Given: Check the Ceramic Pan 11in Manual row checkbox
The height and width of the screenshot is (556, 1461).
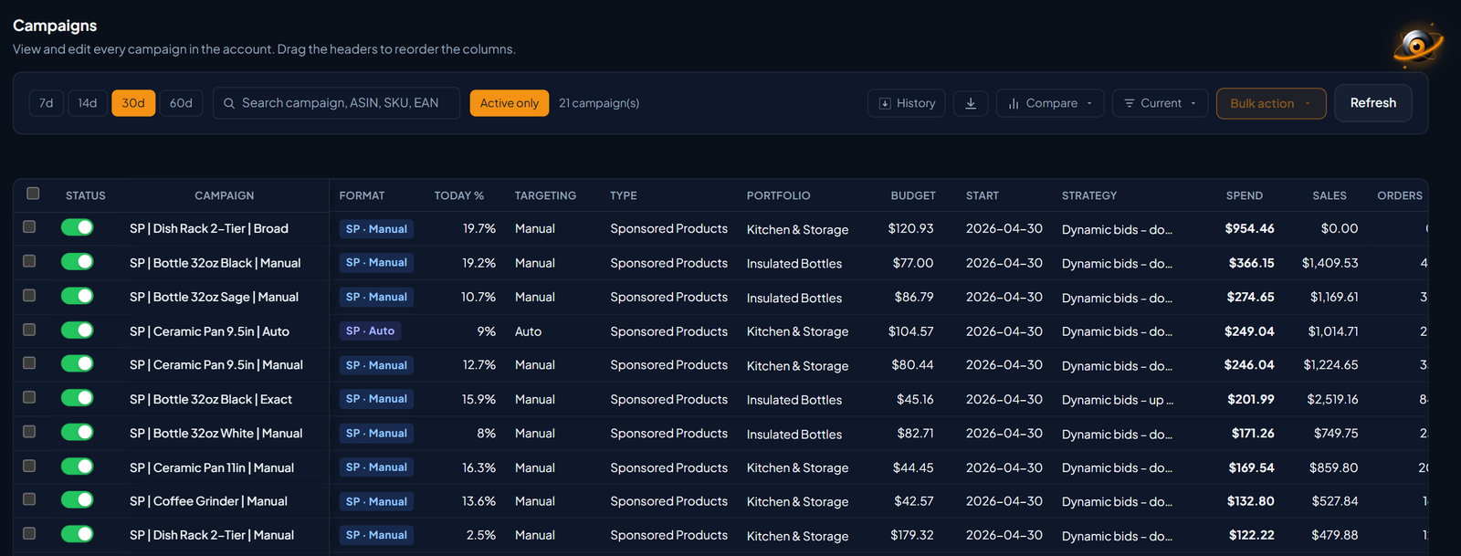Looking at the screenshot, I should (x=29, y=466).
